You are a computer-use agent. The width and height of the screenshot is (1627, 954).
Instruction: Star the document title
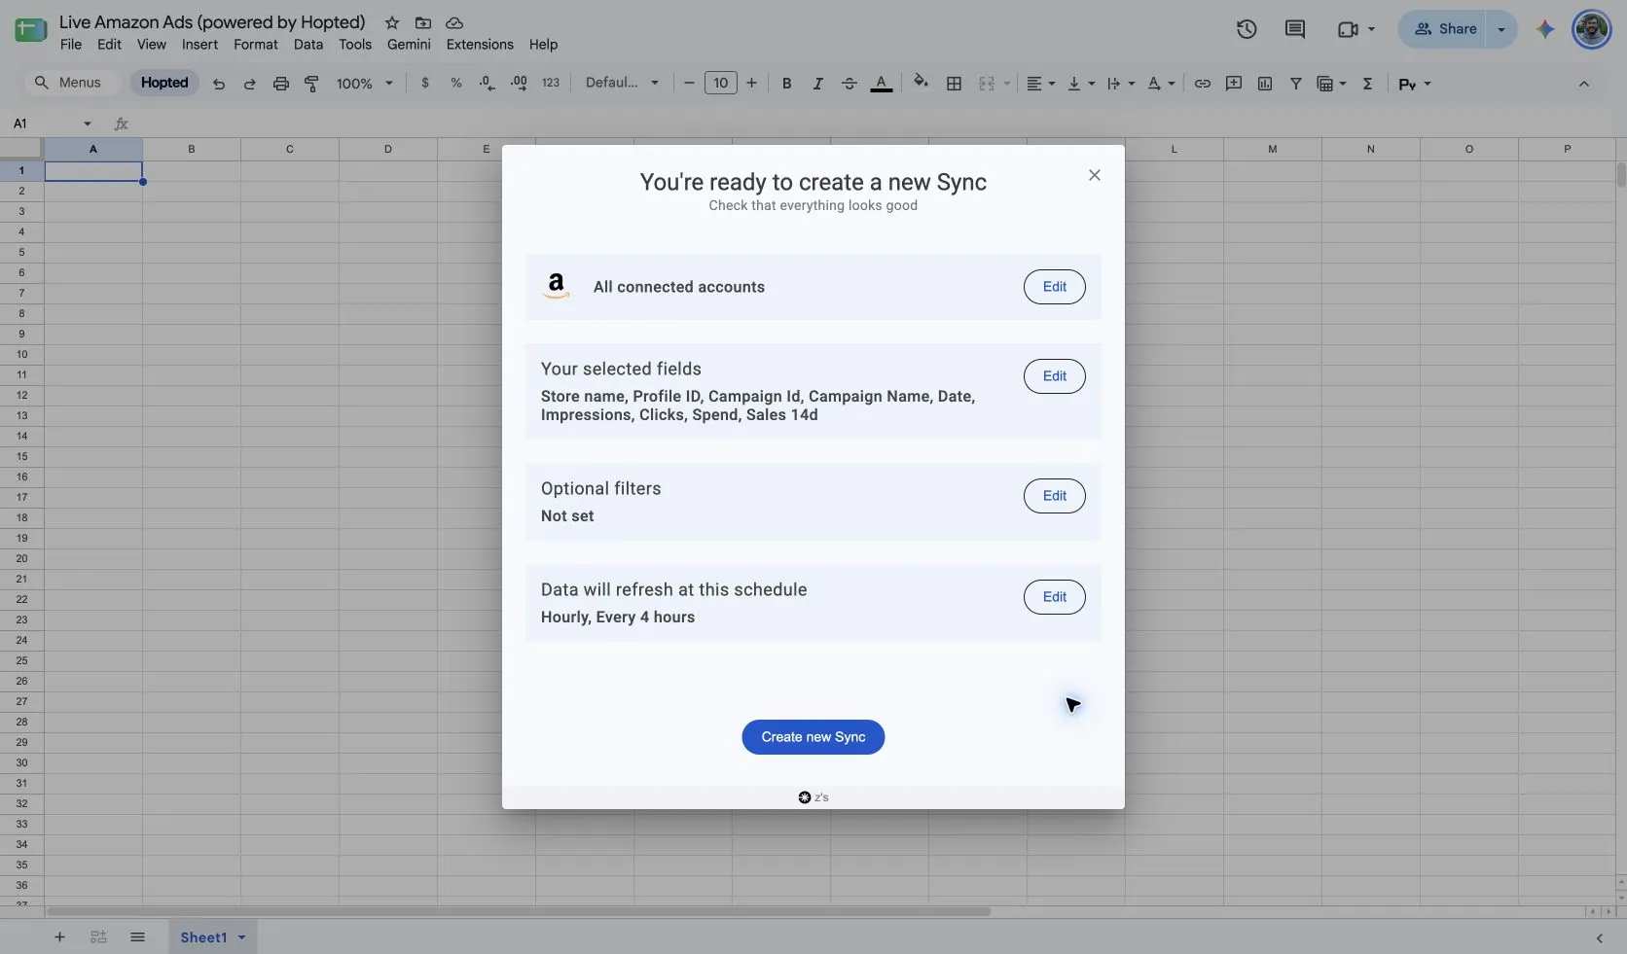(x=392, y=22)
